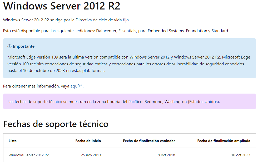Select the 'Fecha de finalización estándar' header

[149, 141]
